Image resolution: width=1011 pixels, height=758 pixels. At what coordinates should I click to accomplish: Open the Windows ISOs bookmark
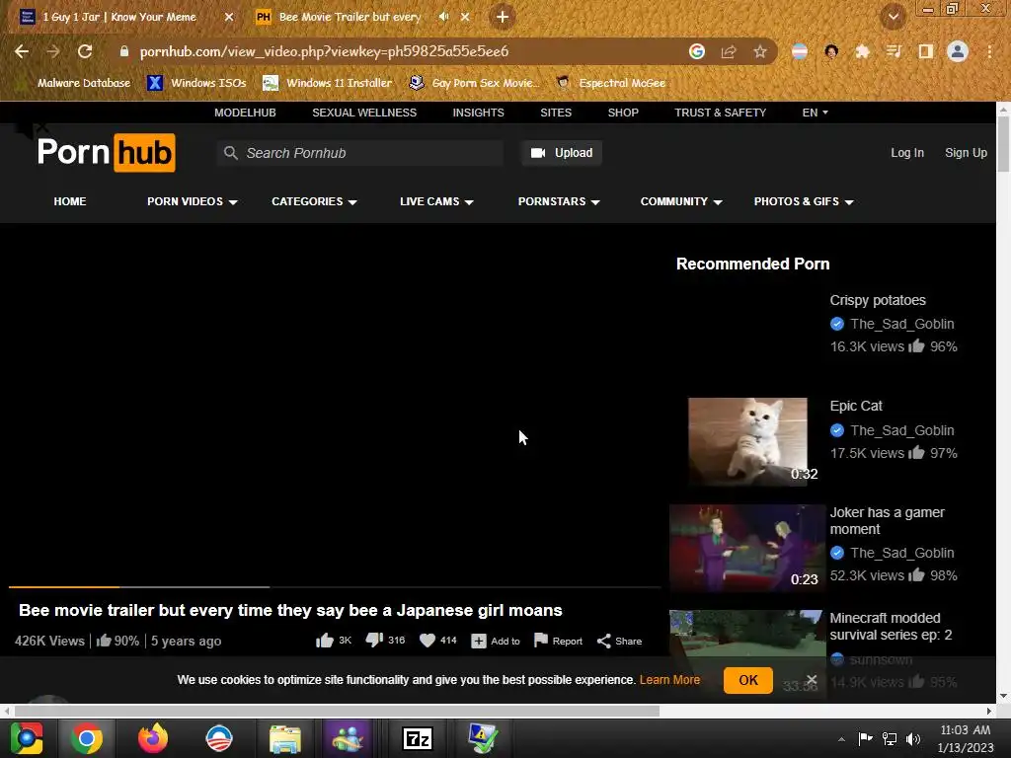pos(196,83)
